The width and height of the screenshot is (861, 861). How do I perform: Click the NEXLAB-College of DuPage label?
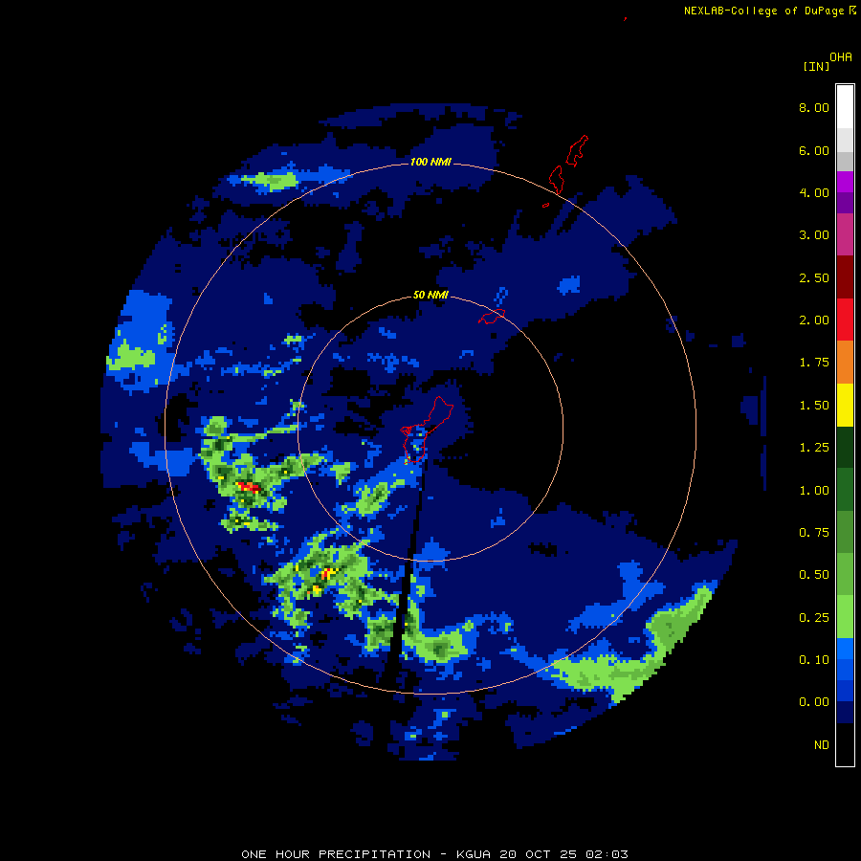(x=763, y=11)
